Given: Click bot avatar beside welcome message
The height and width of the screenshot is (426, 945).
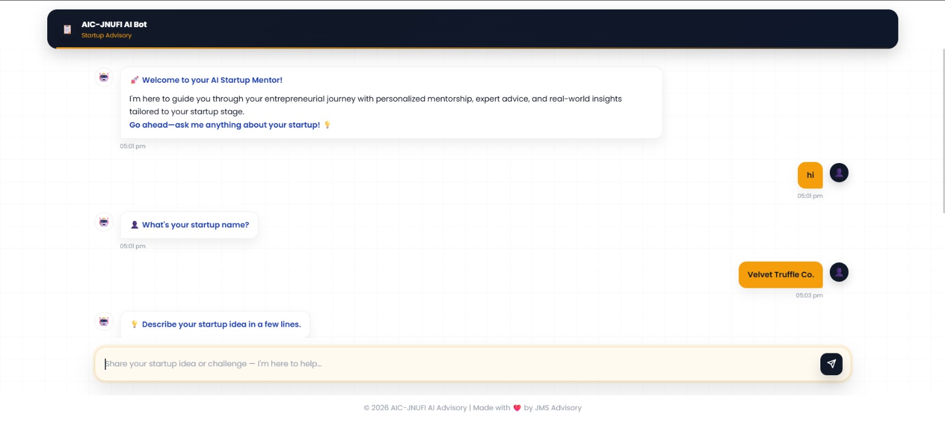Looking at the screenshot, I should tap(104, 77).
